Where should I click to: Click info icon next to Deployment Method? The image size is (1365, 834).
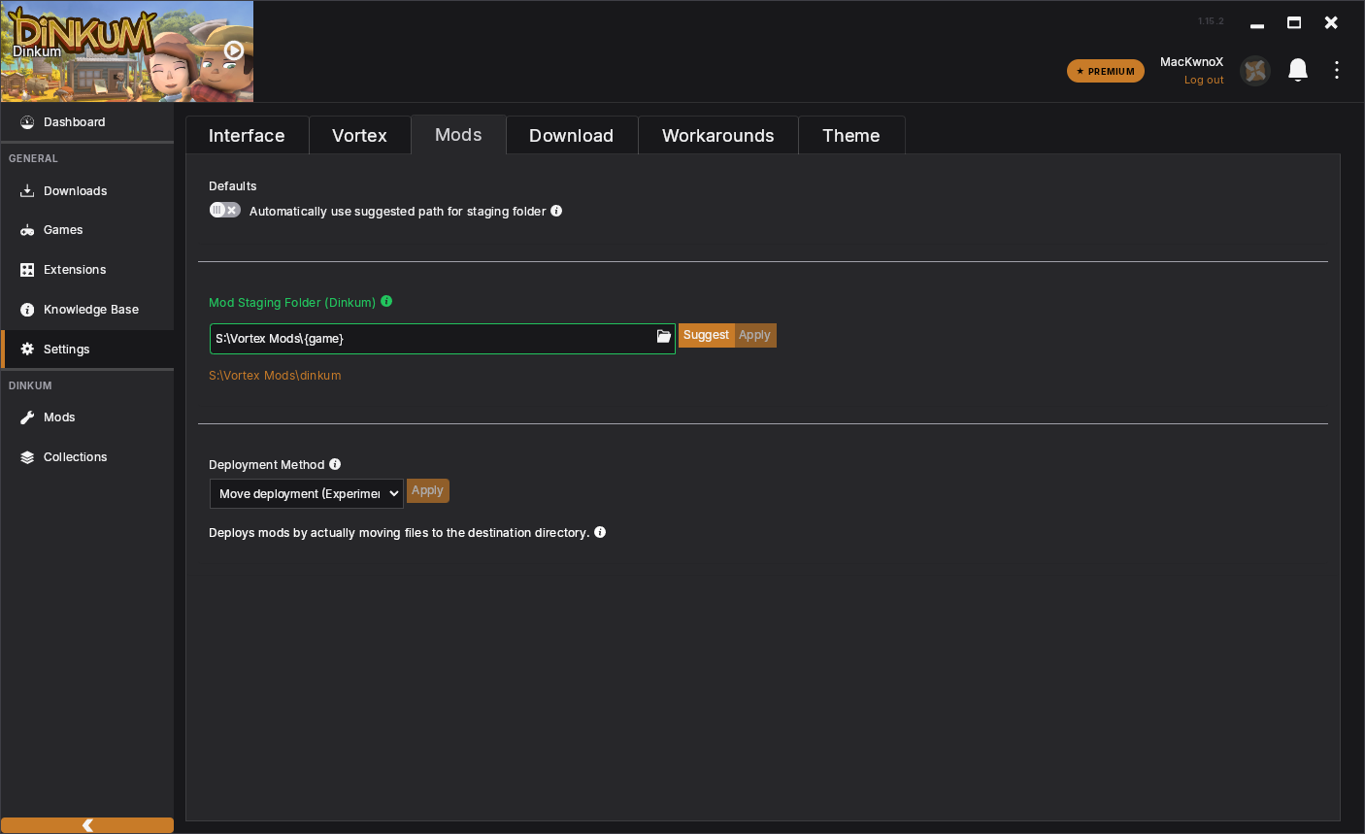(335, 464)
